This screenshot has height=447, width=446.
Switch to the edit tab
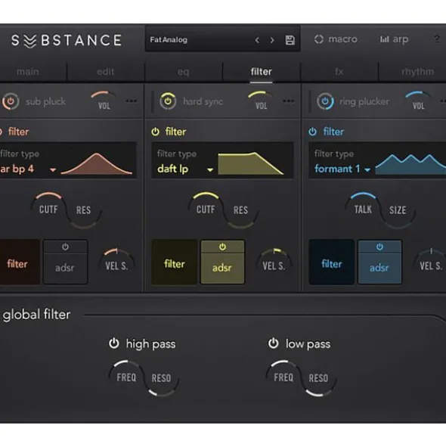105,72
